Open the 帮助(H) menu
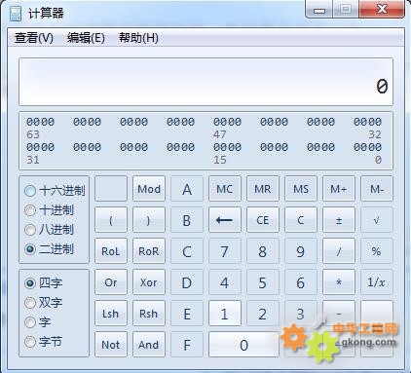Viewport: 411px width, 373px height. (x=138, y=38)
